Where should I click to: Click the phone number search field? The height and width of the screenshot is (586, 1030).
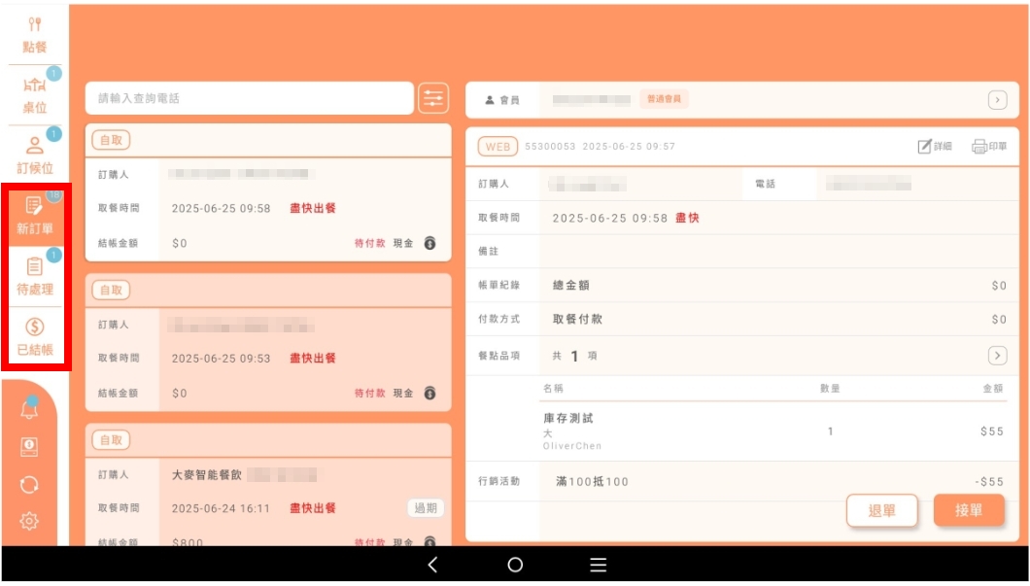tap(250, 98)
